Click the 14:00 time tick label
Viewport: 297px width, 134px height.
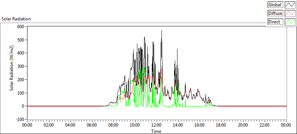tap(178, 125)
